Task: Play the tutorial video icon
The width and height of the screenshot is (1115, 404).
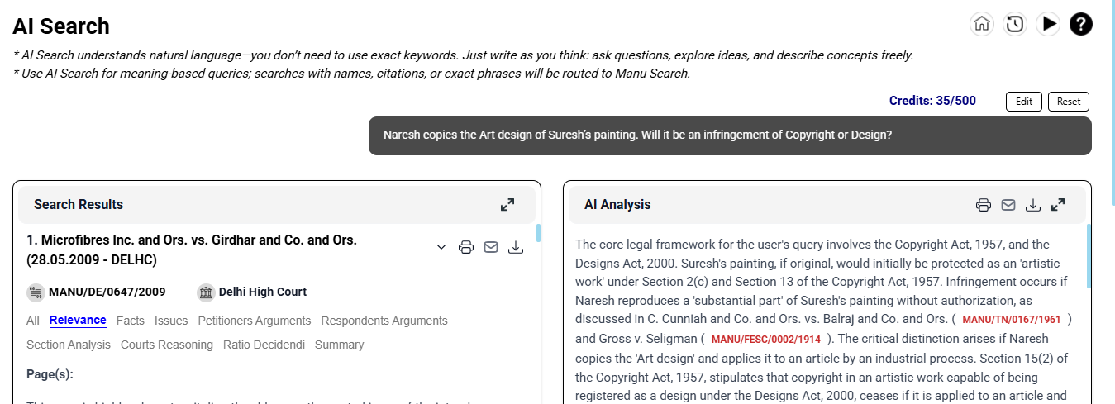Action: point(1048,24)
